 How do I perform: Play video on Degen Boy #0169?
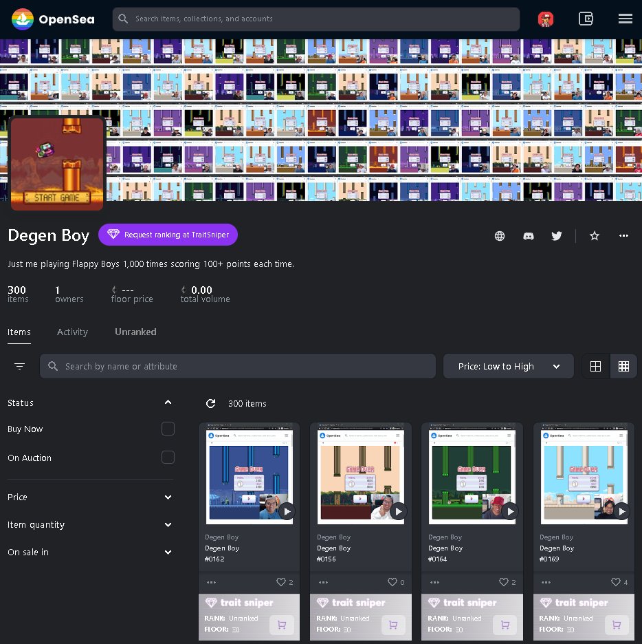pos(621,511)
